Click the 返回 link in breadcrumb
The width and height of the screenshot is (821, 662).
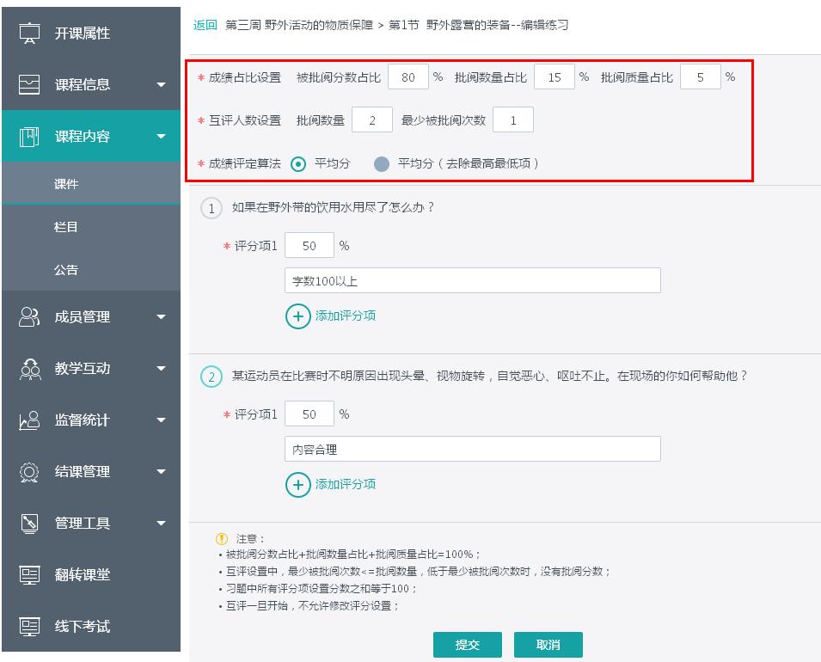pos(205,25)
